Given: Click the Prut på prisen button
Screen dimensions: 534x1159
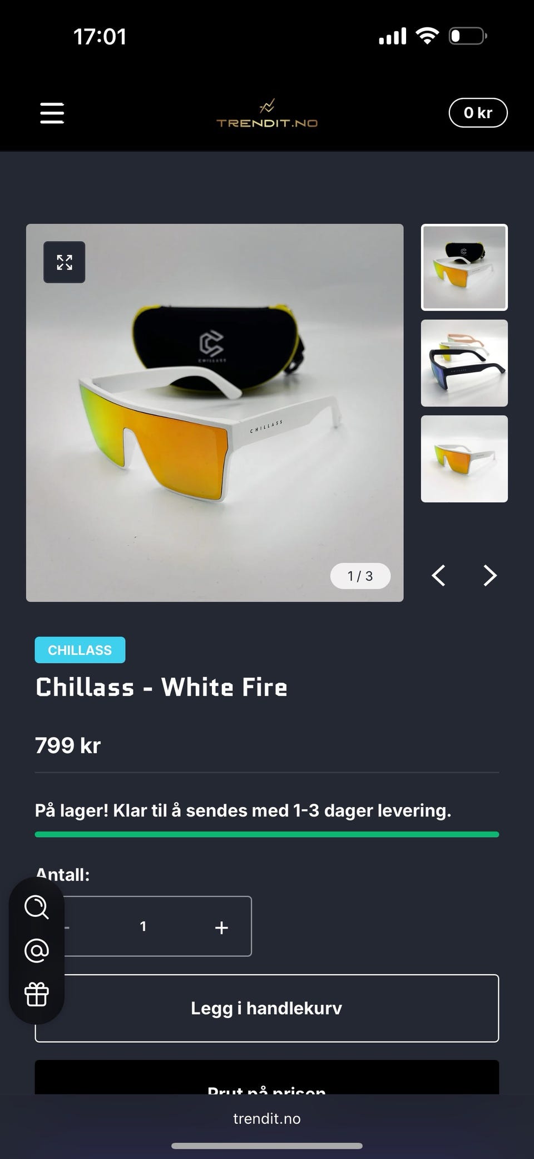Looking at the screenshot, I should [267, 1077].
